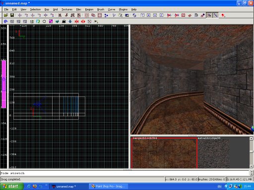Click the red squares icon at toolbar end
254x190 pixels.
pos(223,15)
